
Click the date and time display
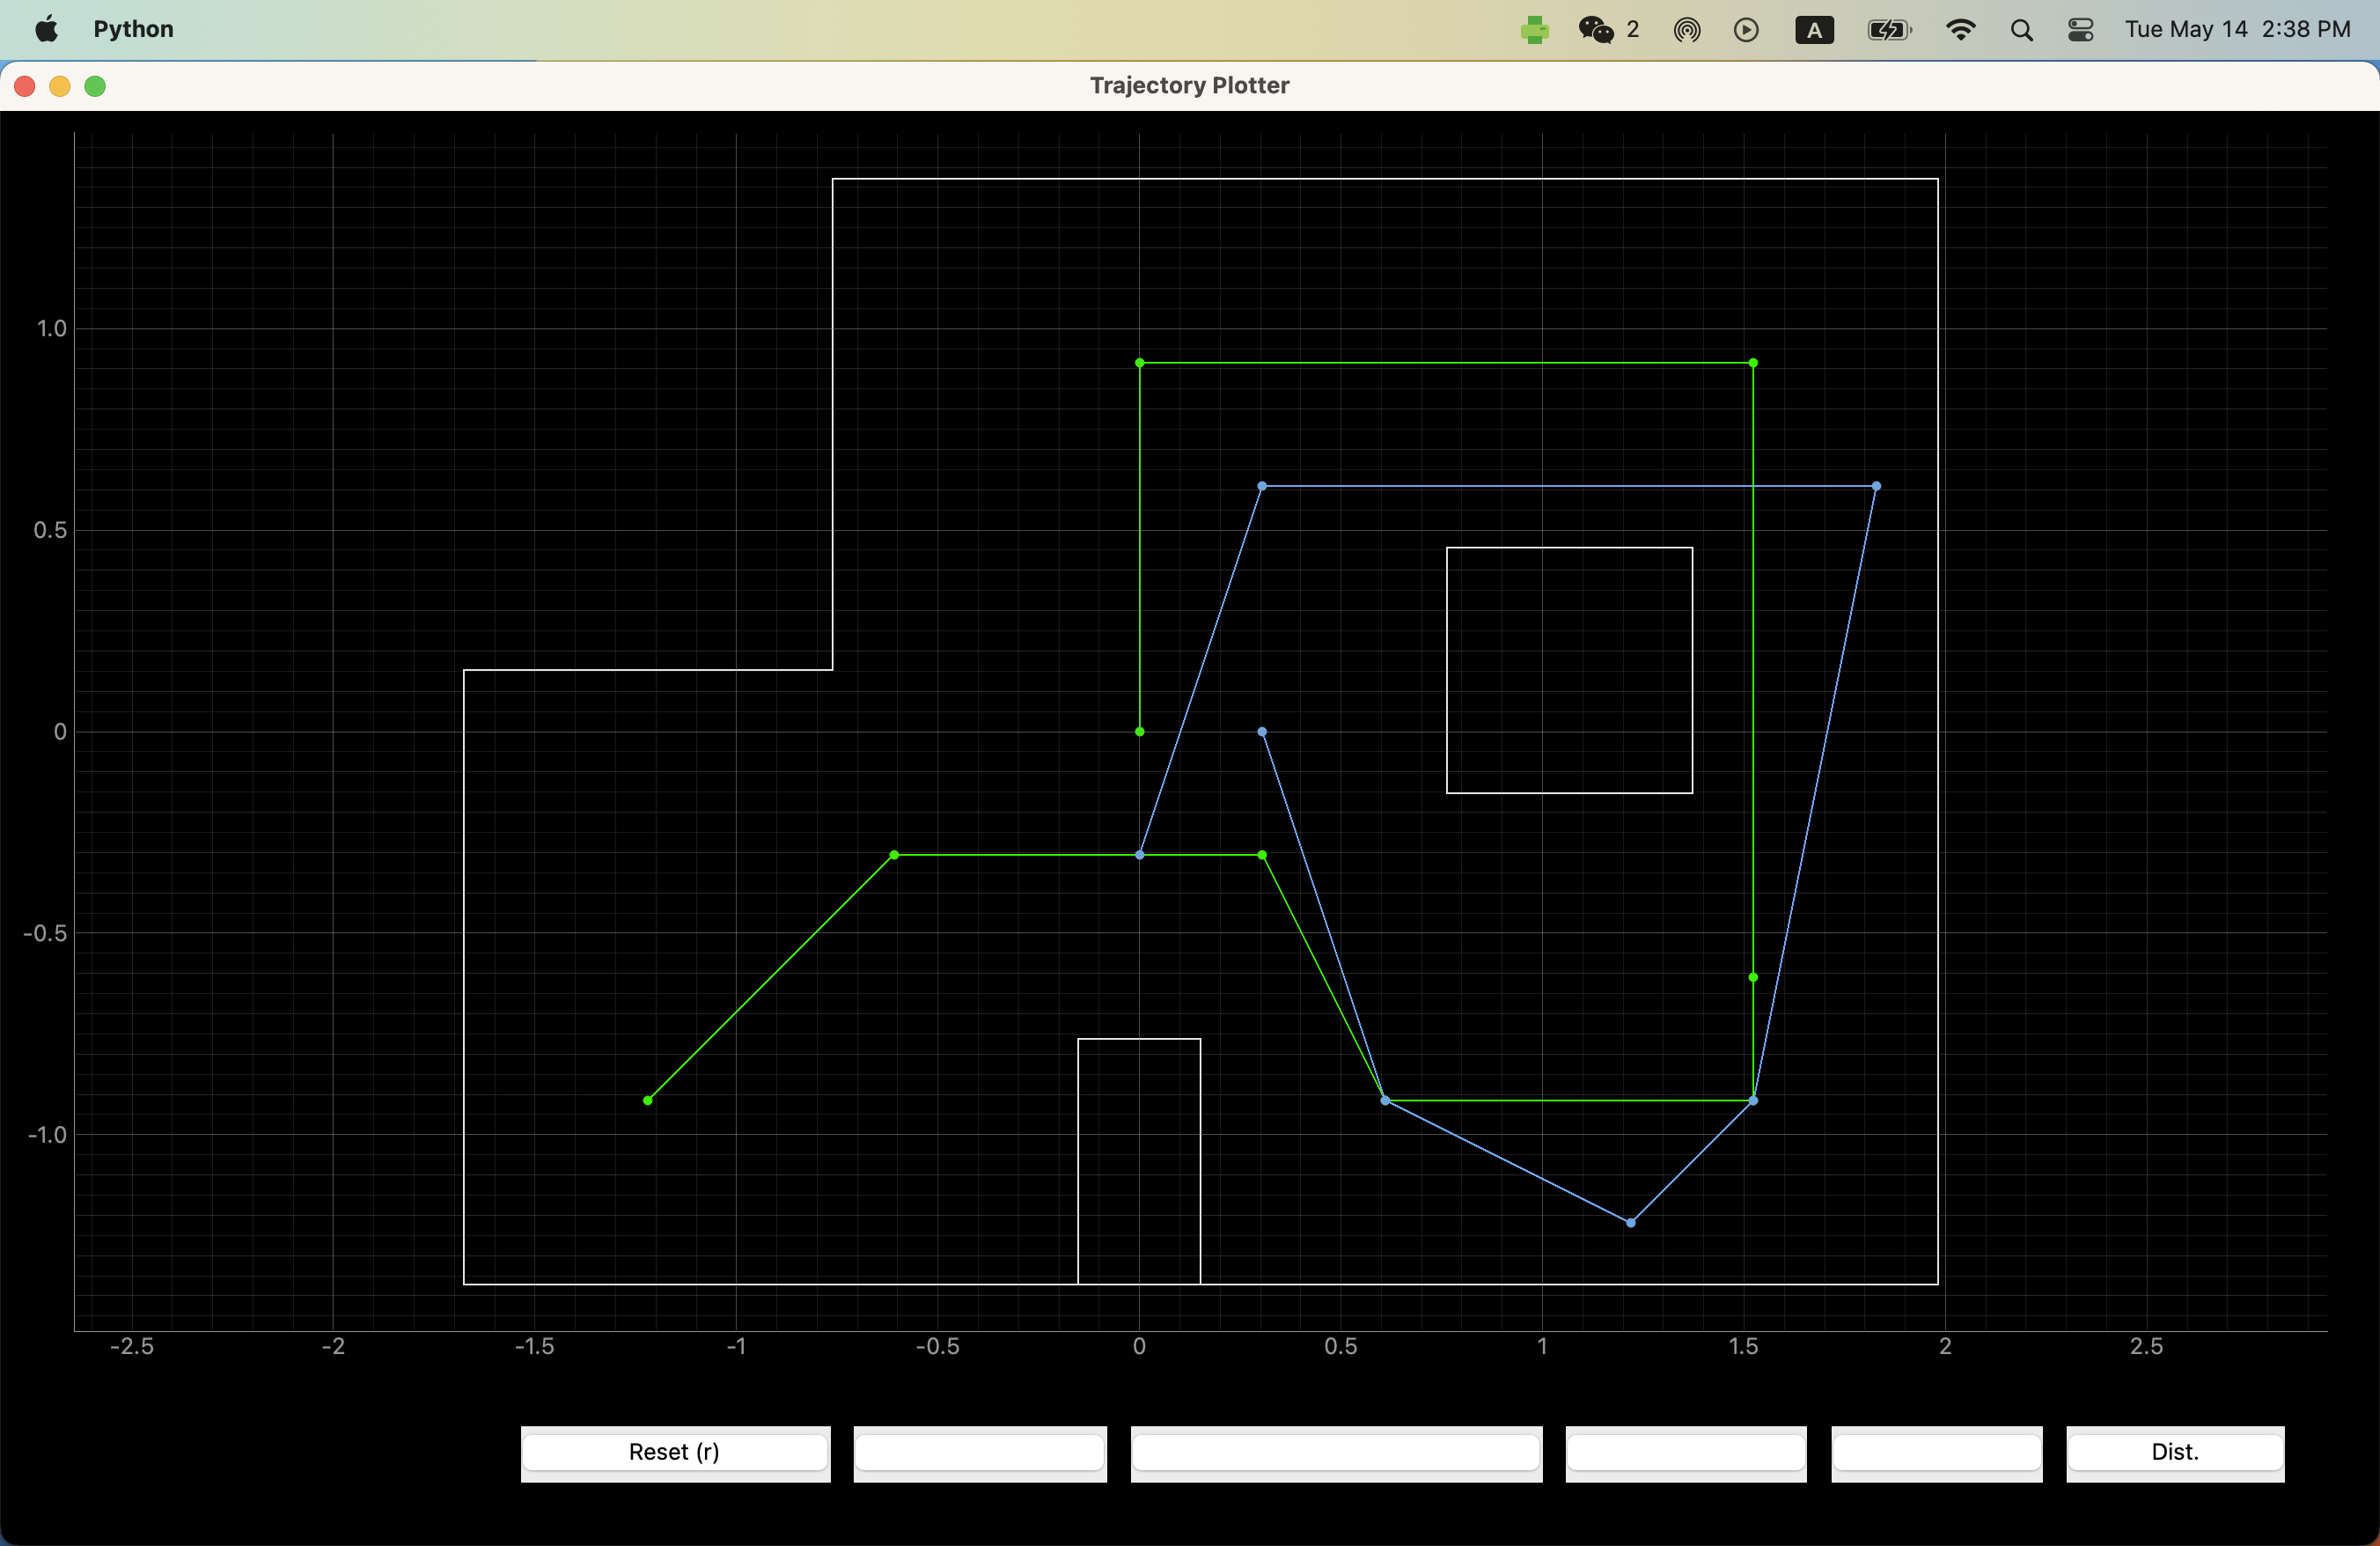tap(2237, 29)
